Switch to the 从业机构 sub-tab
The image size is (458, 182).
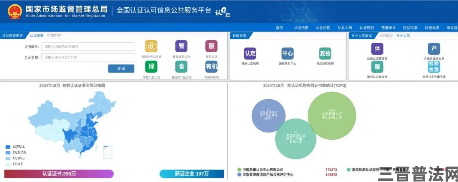click(386, 36)
